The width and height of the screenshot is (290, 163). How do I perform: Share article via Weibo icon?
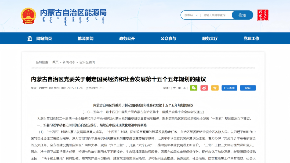[x=204, y=88]
